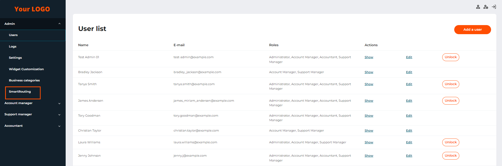The width and height of the screenshot is (502, 166).
Task: Expand the Accountant menu chevron
Action: pyautogui.click(x=59, y=126)
